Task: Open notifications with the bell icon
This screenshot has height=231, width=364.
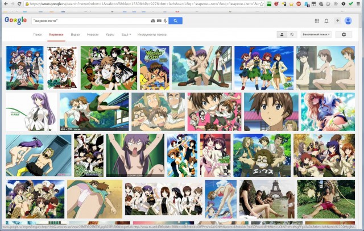Action: [x=326, y=21]
